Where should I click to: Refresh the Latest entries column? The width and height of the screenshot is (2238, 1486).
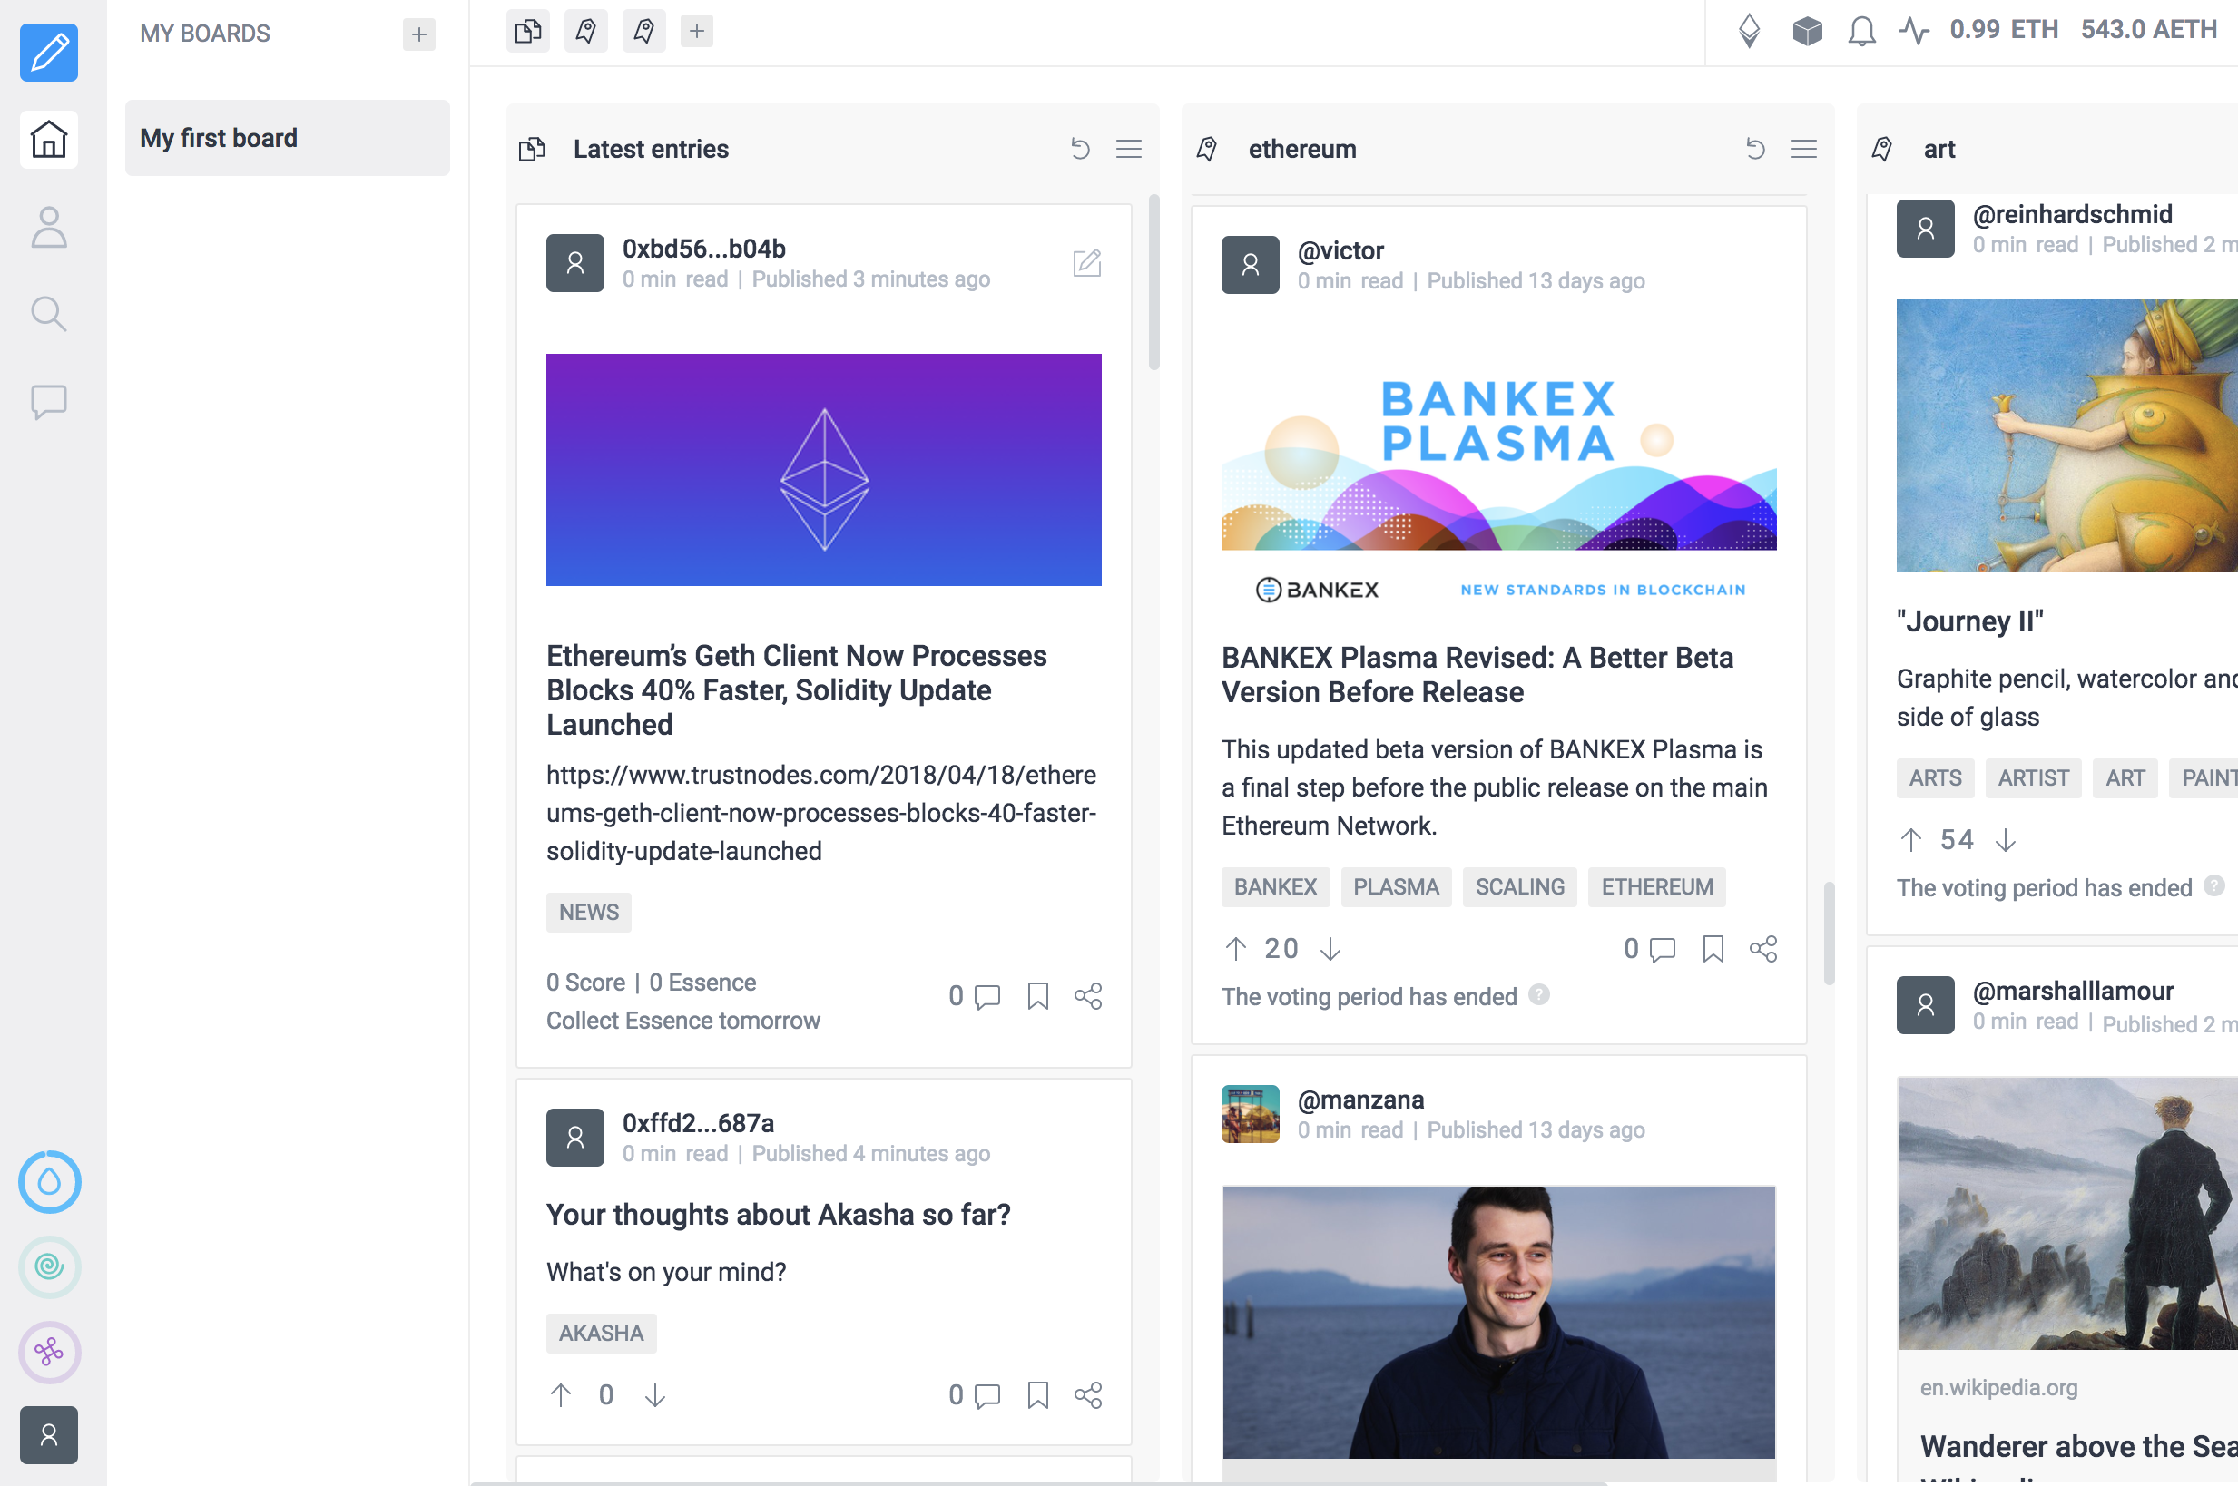coord(1080,149)
